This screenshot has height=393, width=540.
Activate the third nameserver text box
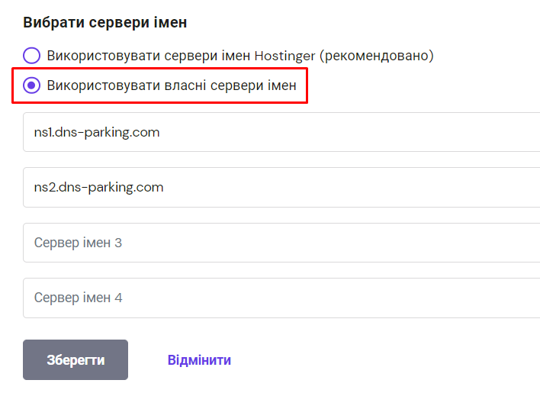coord(281,243)
